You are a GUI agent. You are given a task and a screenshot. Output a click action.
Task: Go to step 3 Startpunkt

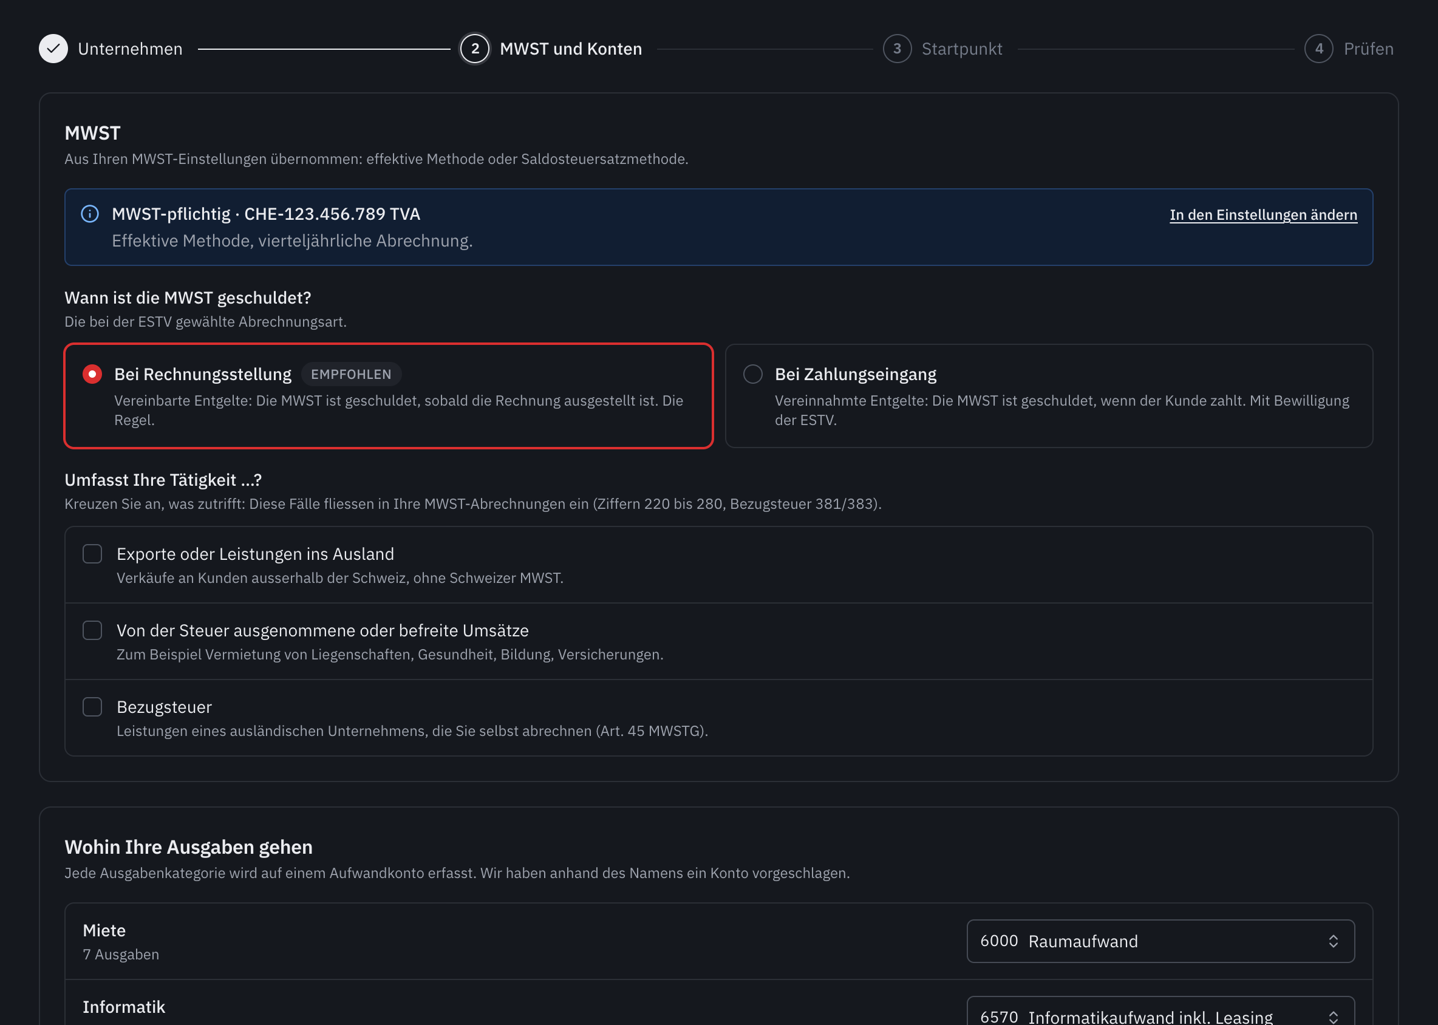pyautogui.click(x=942, y=49)
